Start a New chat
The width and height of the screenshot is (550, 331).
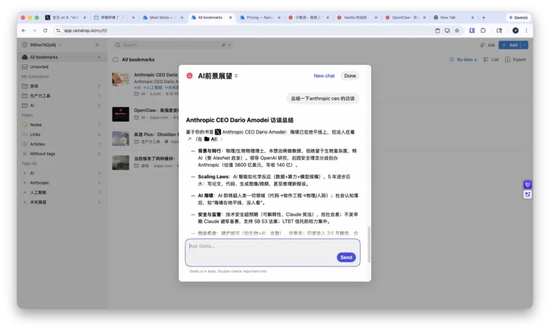point(324,76)
